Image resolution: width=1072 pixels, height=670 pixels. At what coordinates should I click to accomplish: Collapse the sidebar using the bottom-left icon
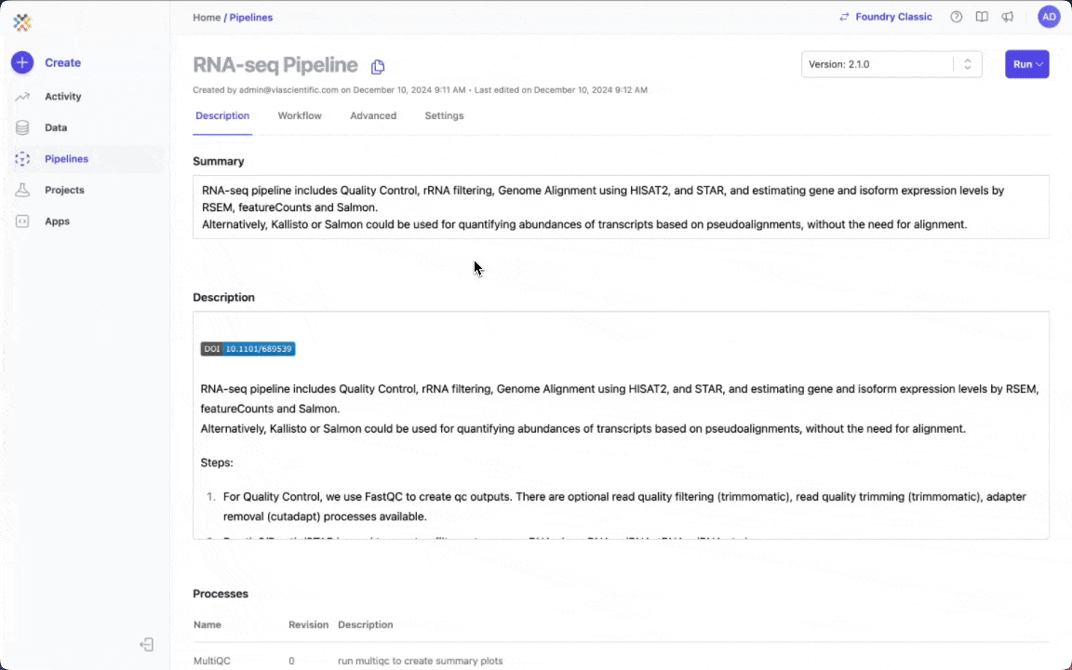click(x=146, y=644)
